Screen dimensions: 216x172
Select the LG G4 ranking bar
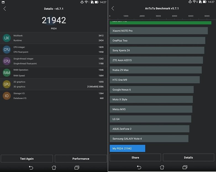click(x=151, y=119)
